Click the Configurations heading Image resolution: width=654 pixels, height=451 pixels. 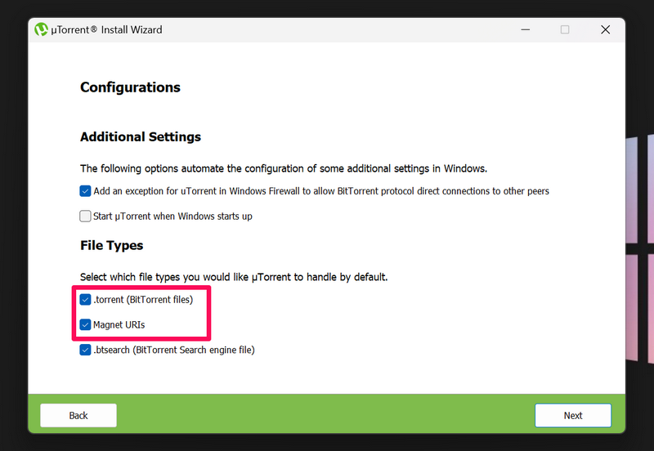tap(130, 87)
